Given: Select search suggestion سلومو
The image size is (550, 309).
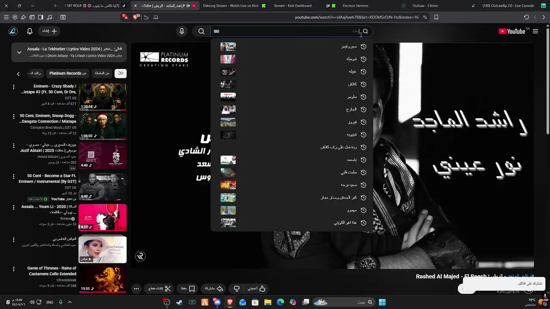Looking at the screenshot, I should [292, 97].
